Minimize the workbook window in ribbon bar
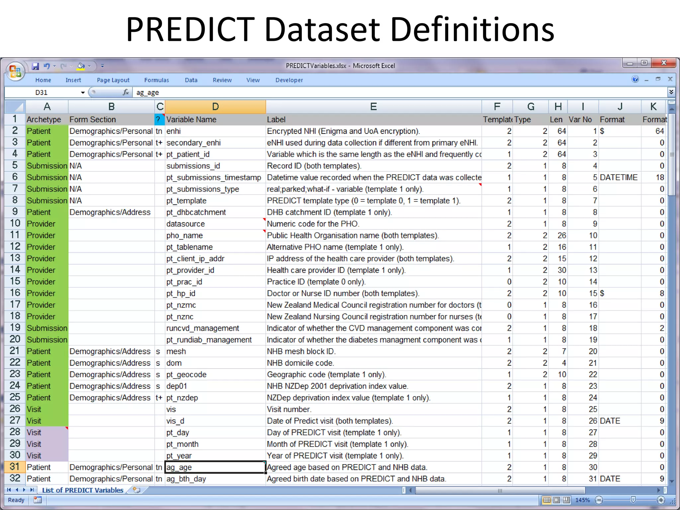The height and width of the screenshot is (510, 680). coord(646,80)
